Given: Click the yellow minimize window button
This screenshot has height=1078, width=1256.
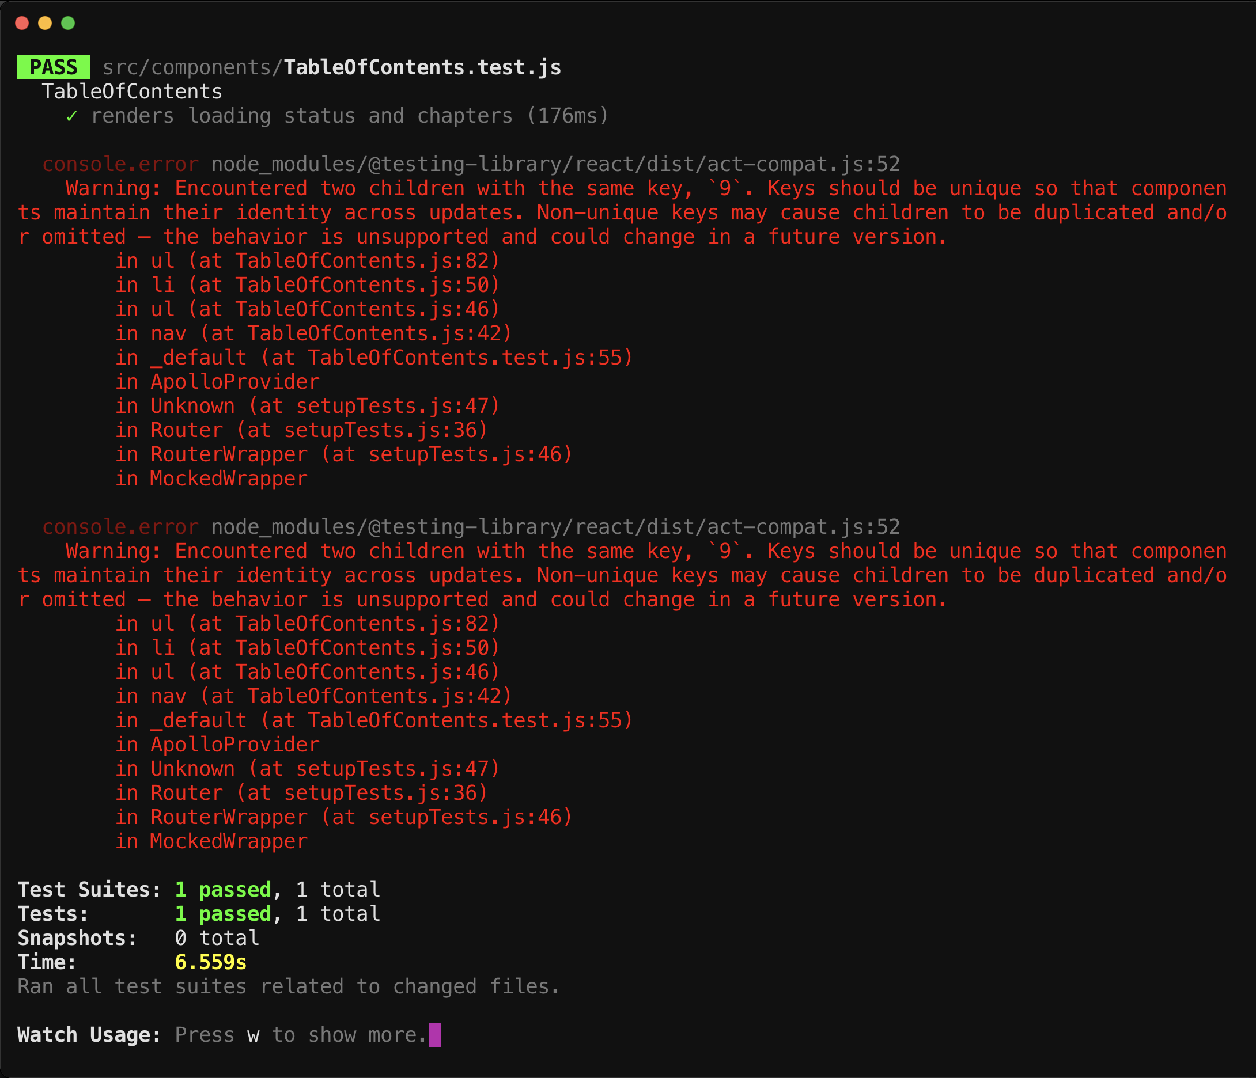Looking at the screenshot, I should click(x=45, y=23).
